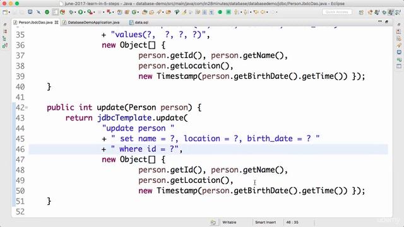This screenshot has height=227, width=404.
Task: Click the red squares toolbar icon
Action: (x=109, y=12)
